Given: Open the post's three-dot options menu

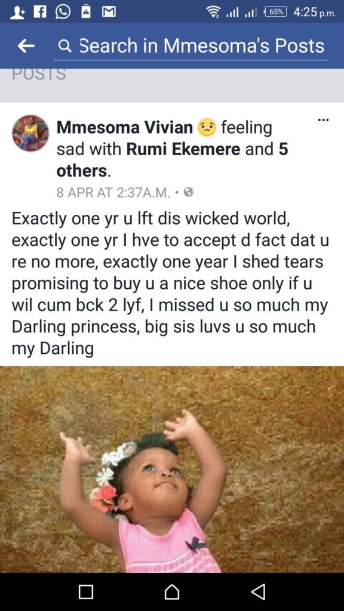Looking at the screenshot, I should click(x=323, y=119).
